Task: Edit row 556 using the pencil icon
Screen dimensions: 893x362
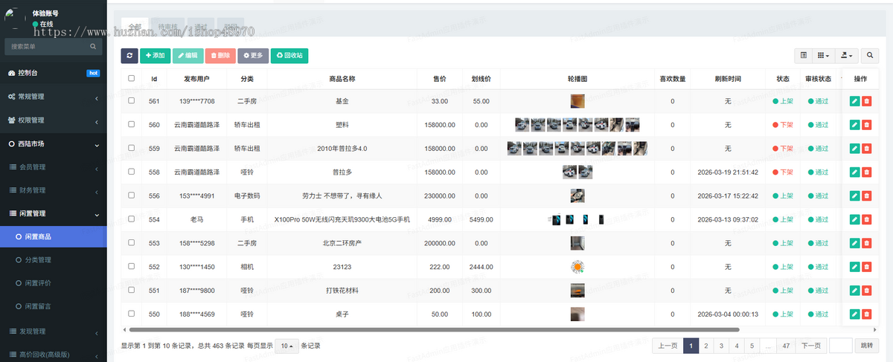Action: click(x=854, y=196)
